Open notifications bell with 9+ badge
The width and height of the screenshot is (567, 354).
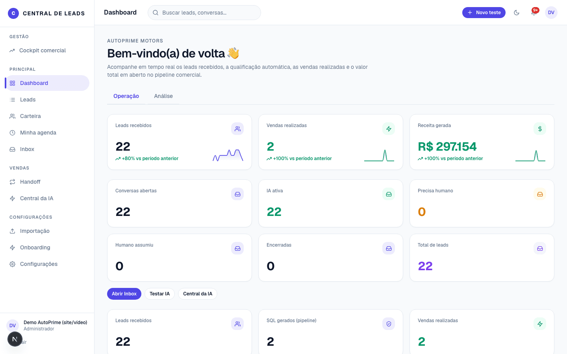(x=534, y=13)
